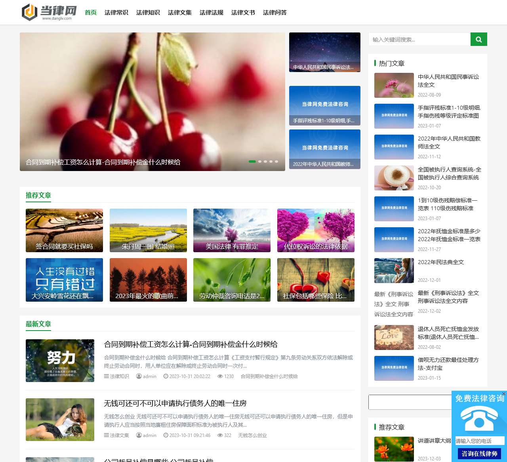The image size is (507, 462).
Task: Open the 无钱怎么创业 tag link
Action: pyautogui.click(x=253, y=435)
